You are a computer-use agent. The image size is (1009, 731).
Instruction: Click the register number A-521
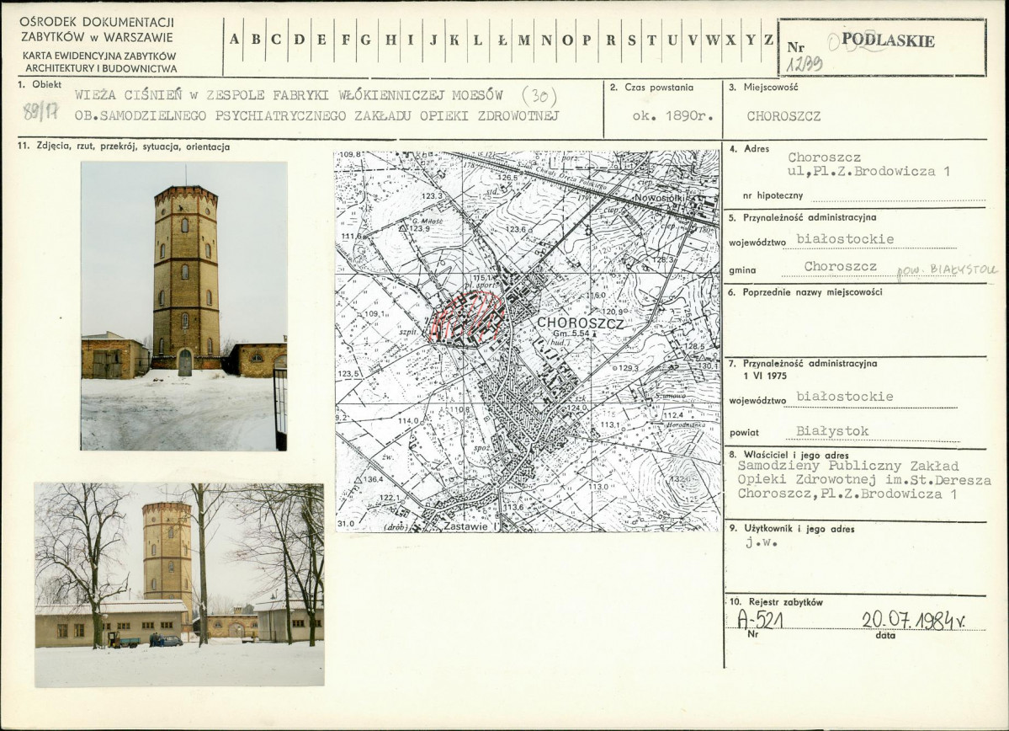click(x=760, y=619)
